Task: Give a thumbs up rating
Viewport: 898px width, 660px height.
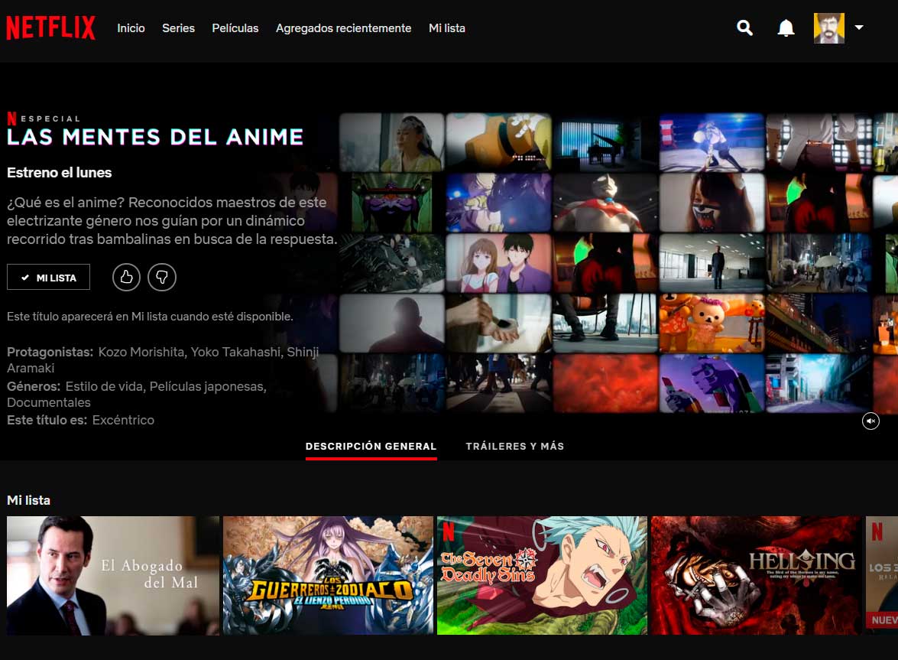Action: 127,278
